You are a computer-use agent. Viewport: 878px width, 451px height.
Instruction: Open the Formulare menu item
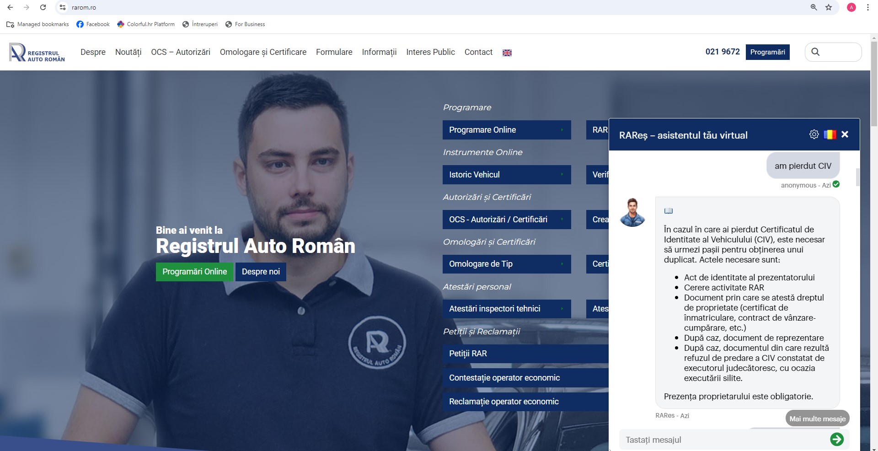coord(334,52)
